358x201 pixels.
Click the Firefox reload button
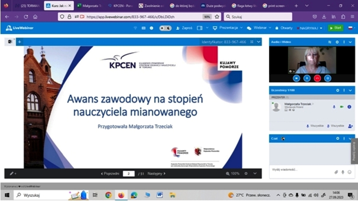coord(26,17)
